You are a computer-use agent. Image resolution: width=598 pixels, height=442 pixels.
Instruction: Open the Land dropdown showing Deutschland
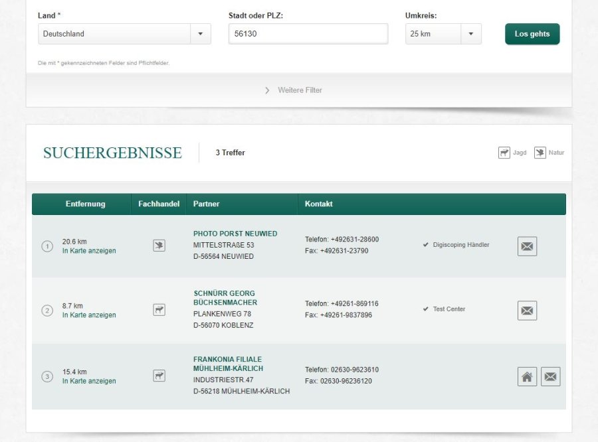point(124,34)
